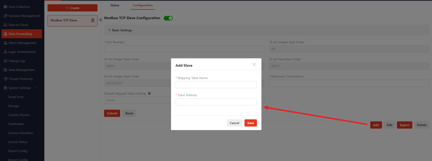
Task: Click the Data Collection sidebar icon
Action: coord(6,6)
